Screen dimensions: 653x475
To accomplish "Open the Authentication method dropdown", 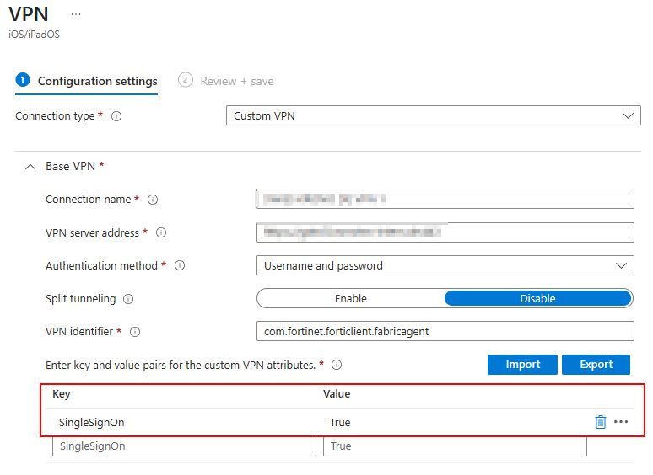I will tap(445, 265).
